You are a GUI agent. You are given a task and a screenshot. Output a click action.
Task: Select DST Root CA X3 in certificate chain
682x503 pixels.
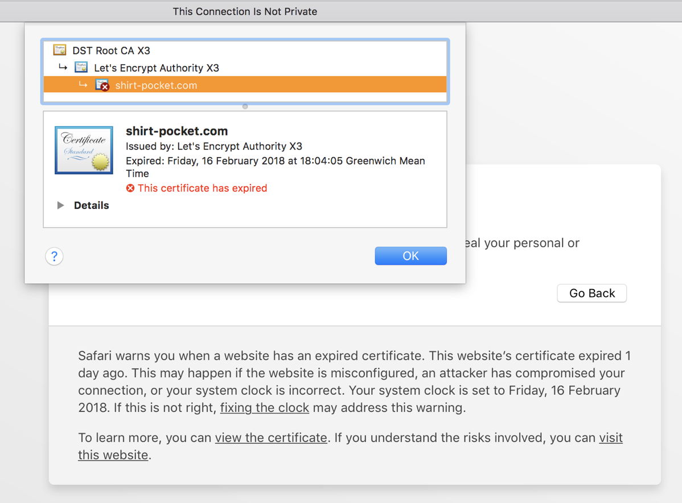pyautogui.click(x=111, y=51)
